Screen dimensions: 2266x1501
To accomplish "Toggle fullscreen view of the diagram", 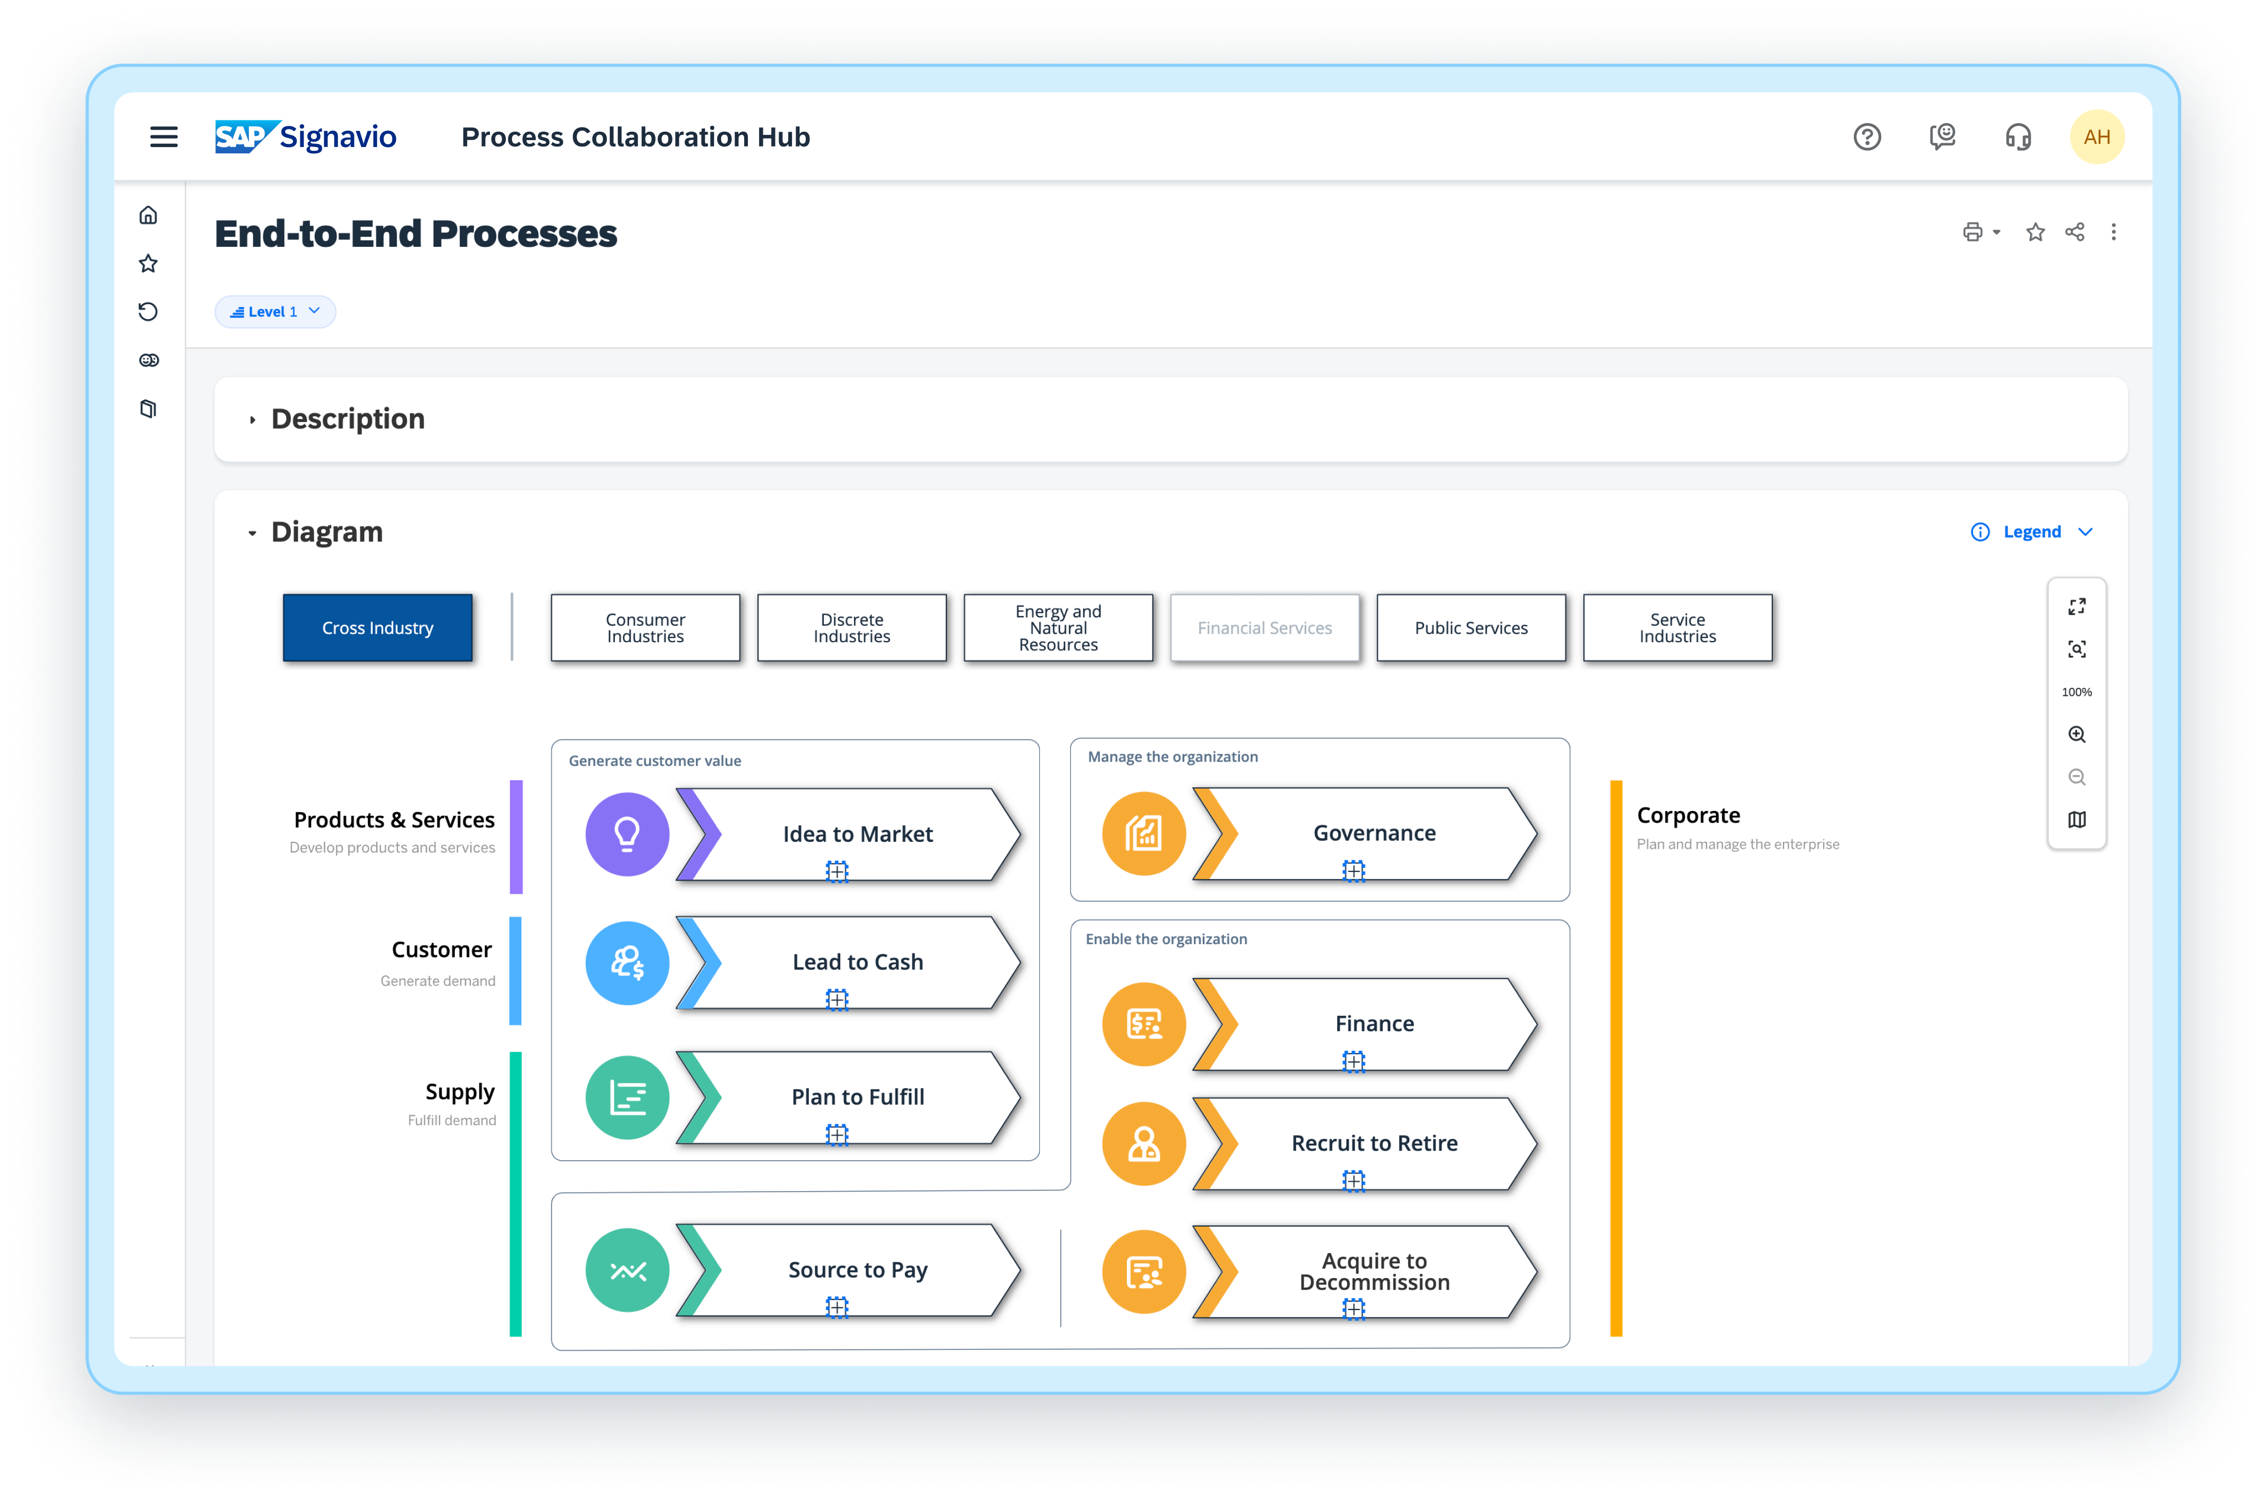I will [x=2078, y=605].
